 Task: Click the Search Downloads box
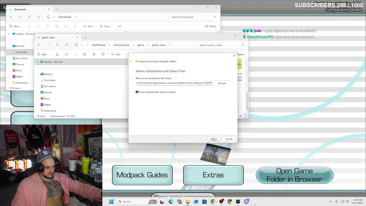coord(193,17)
